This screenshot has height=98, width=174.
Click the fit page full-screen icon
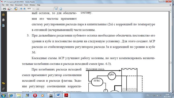pos(61,9)
